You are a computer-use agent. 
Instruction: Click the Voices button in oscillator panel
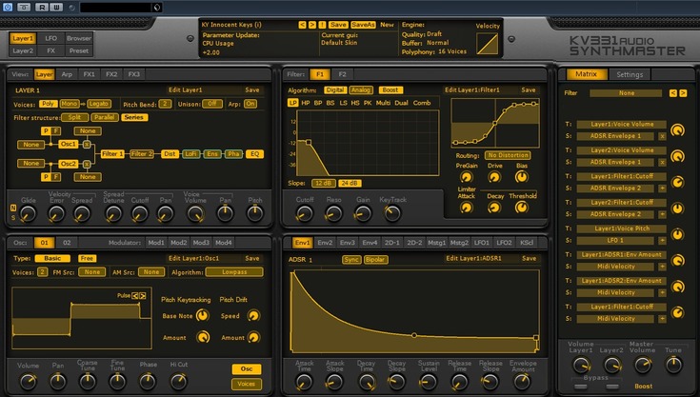(247, 384)
